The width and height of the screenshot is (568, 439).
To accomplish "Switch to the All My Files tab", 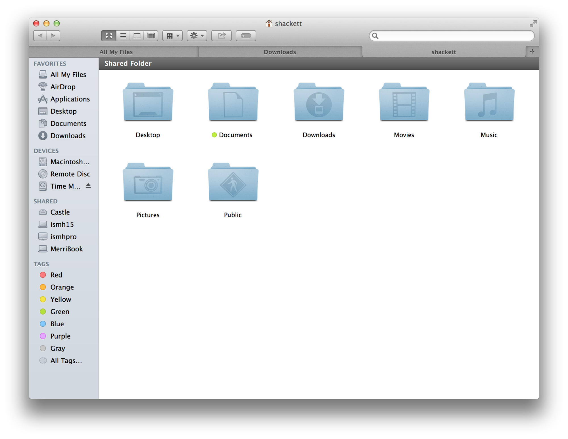I will [x=116, y=52].
